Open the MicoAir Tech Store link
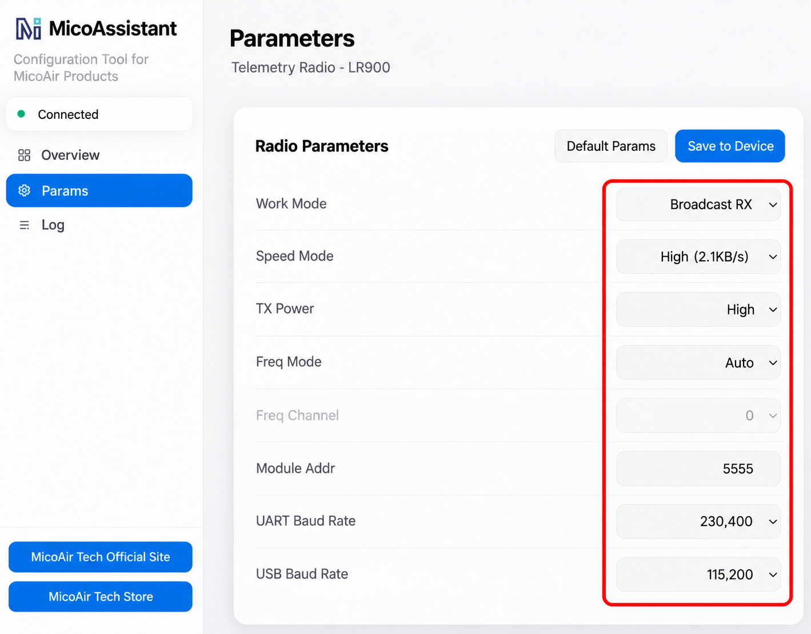This screenshot has height=634, width=811. point(101,597)
